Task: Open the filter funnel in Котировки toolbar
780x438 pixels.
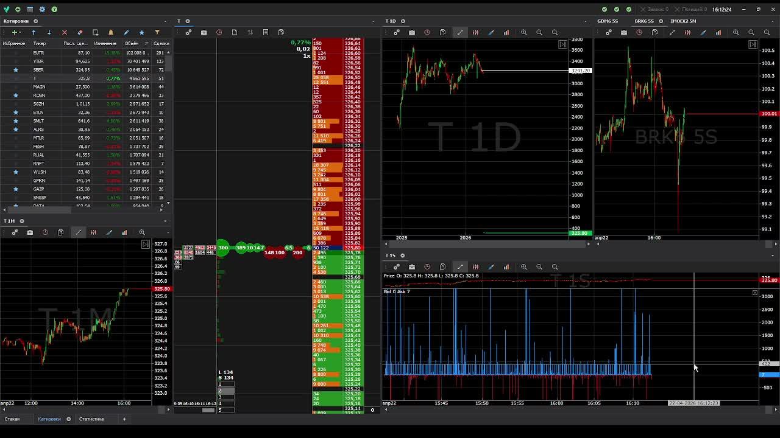Action: (157, 32)
